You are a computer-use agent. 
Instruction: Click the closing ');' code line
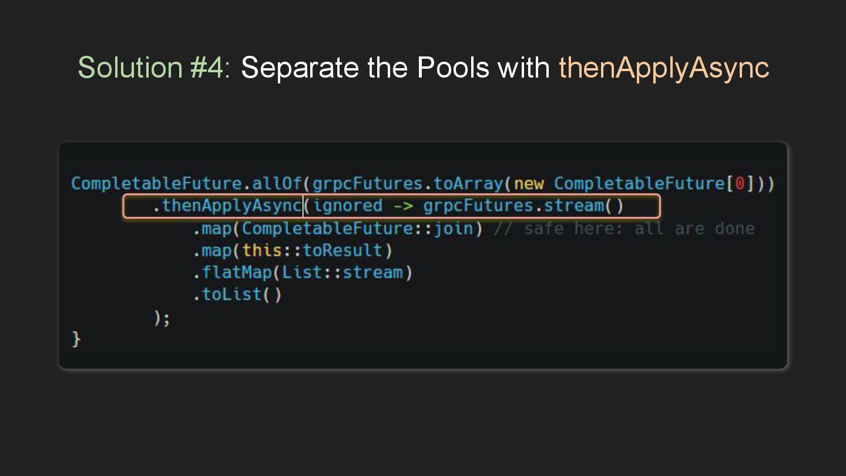pos(162,317)
